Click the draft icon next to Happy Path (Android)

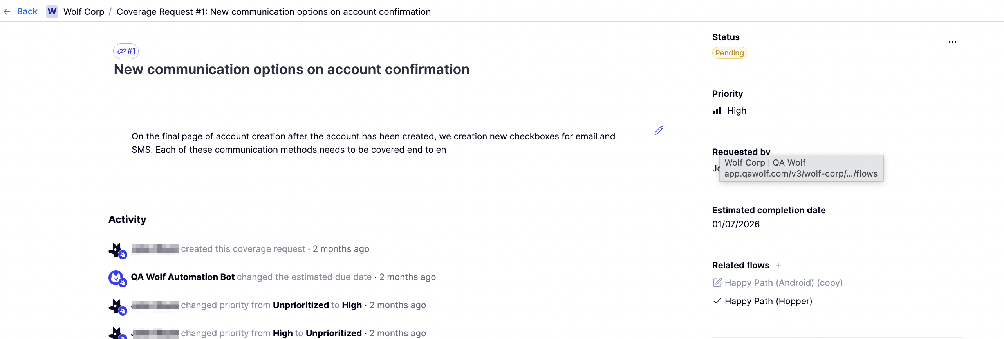717,283
